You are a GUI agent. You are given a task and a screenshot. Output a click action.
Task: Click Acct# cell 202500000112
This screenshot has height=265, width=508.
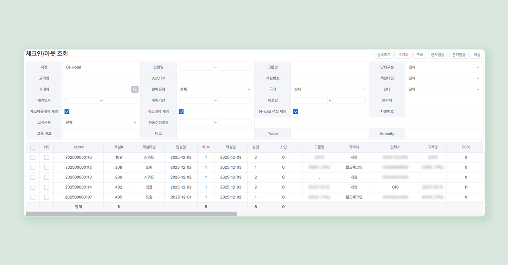[x=78, y=167]
